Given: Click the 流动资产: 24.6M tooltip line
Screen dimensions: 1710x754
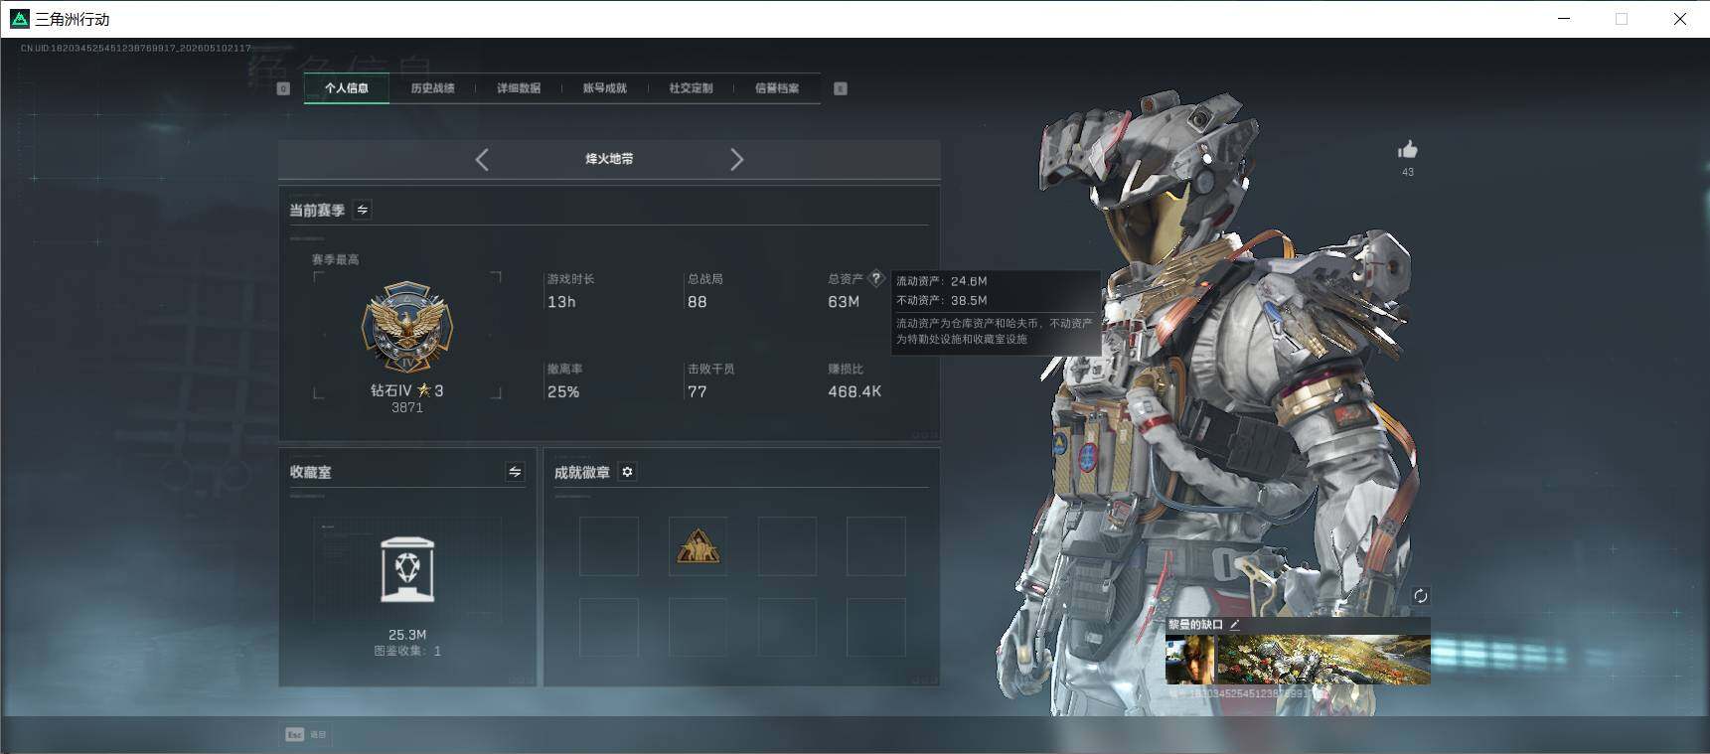Looking at the screenshot, I should [x=942, y=281].
